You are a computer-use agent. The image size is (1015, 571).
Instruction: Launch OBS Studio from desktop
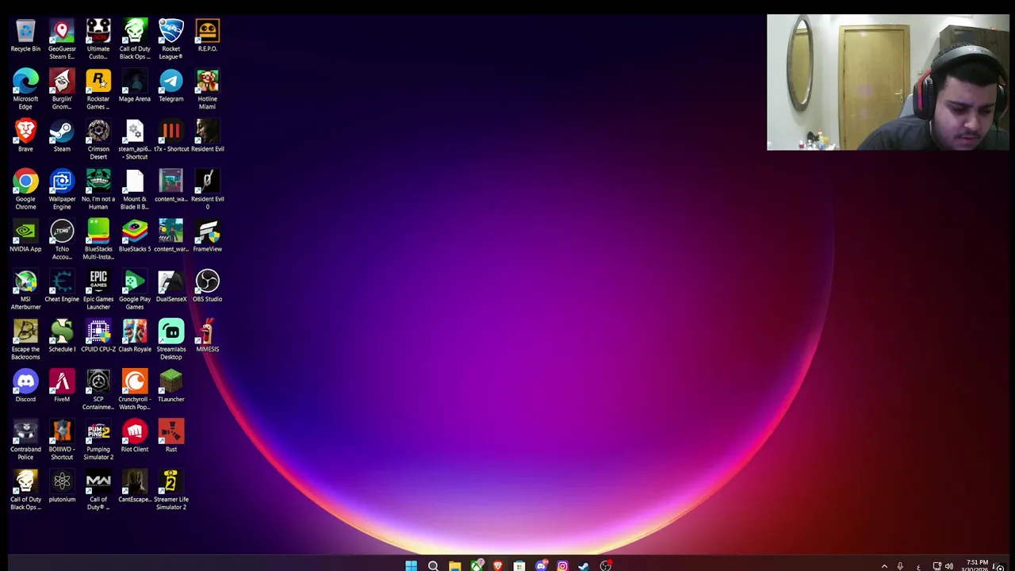pyautogui.click(x=208, y=286)
